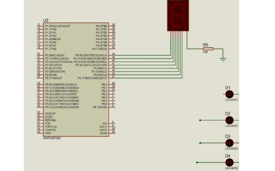This screenshot has height=171, width=275.
Task: Click wire junction dot left of D2
Action: [x=200, y=120]
